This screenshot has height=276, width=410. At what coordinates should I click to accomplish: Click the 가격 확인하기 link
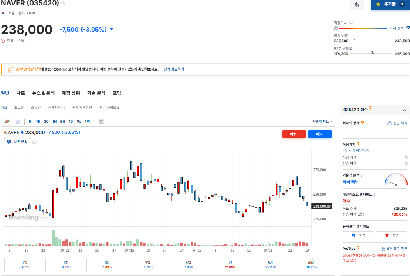point(355,150)
